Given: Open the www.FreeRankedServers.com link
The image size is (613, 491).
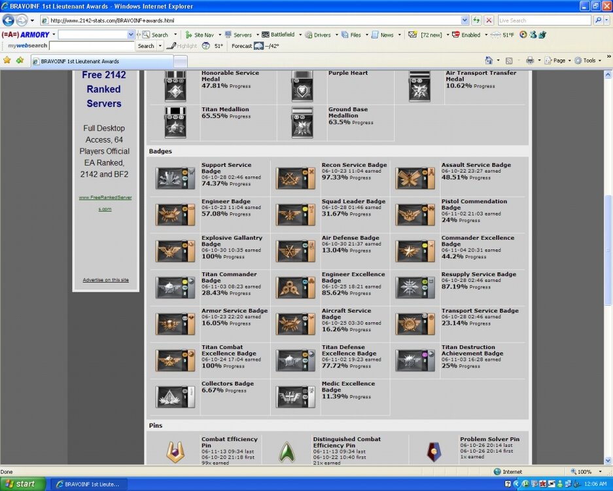Looking at the screenshot, I should pyautogui.click(x=105, y=203).
